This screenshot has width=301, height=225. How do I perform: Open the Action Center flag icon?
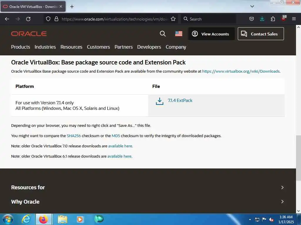(x=264, y=219)
